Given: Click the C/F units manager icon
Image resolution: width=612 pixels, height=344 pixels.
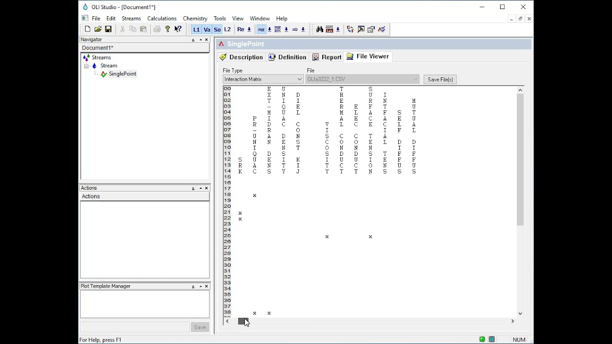Looking at the screenshot, I should point(350,30).
